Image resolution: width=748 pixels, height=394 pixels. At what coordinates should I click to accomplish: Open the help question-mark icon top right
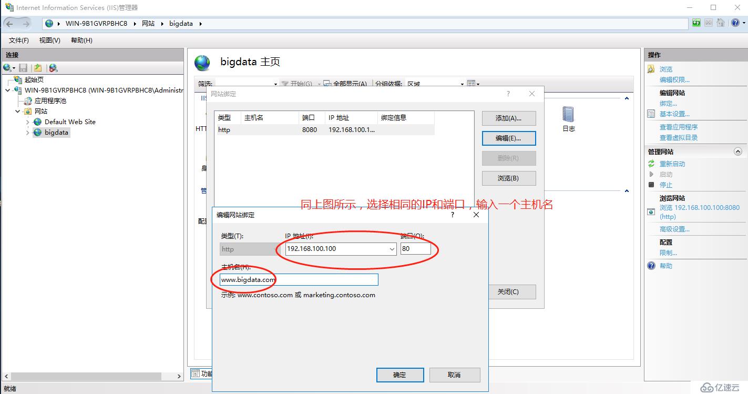point(735,23)
